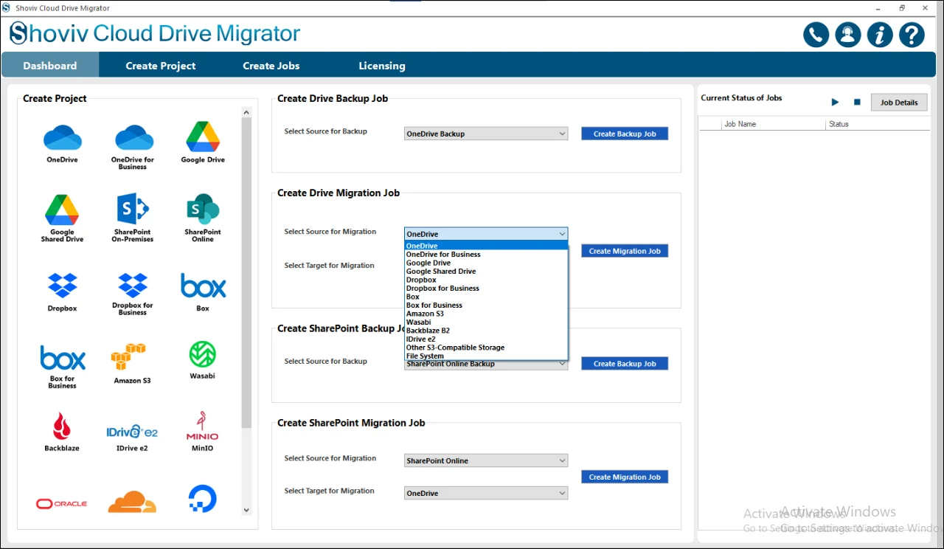The width and height of the screenshot is (944, 549).
Task: Pick Box for Business from dropdown list
Action: click(x=486, y=305)
